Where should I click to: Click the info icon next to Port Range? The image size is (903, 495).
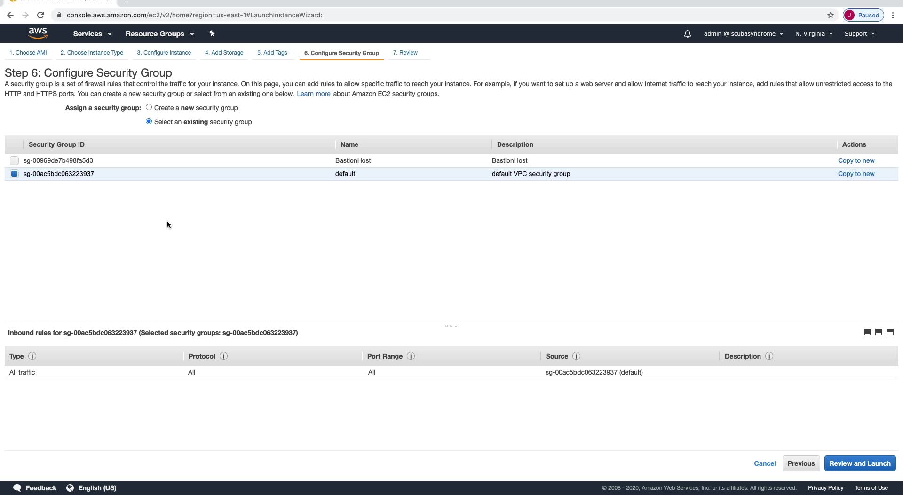(x=411, y=356)
